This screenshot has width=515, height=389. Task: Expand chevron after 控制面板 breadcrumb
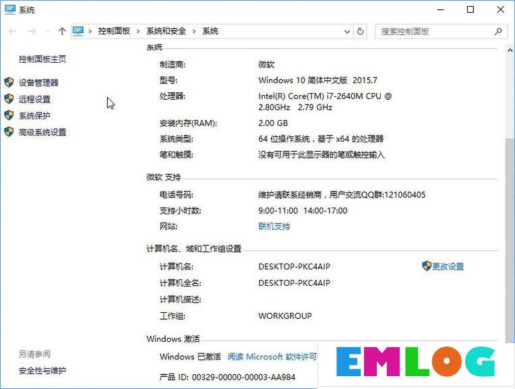coord(138,32)
